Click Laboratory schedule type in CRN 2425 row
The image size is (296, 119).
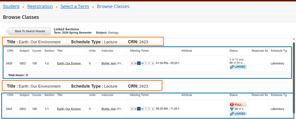(x=277, y=63)
